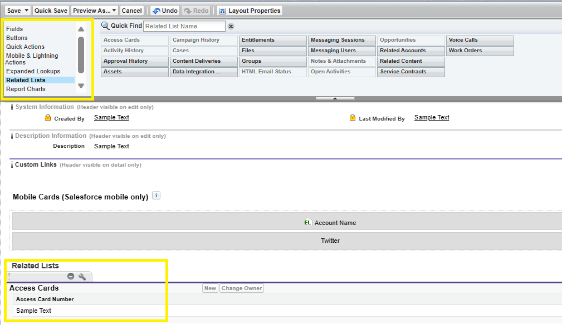Click the palette category scrollbar thumb

(81, 54)
